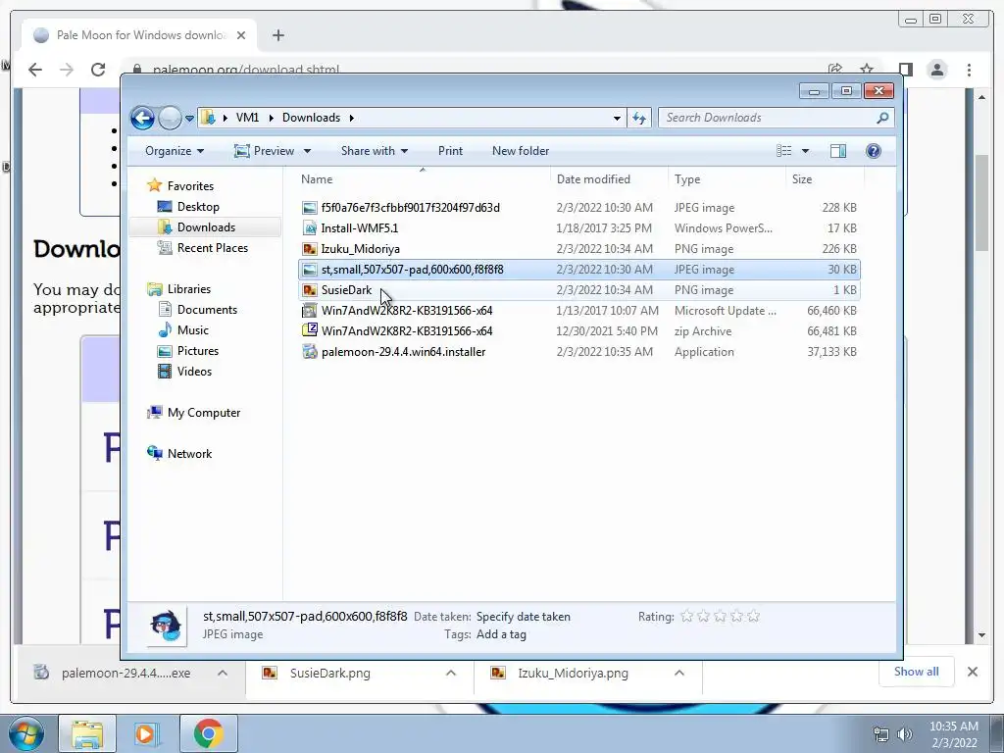Open the Windows Start menu
This screenshot has width=1004, height=753.
point(26,733)
